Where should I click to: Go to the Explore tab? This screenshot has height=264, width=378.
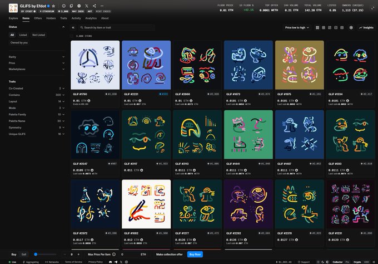click(13, 18)
